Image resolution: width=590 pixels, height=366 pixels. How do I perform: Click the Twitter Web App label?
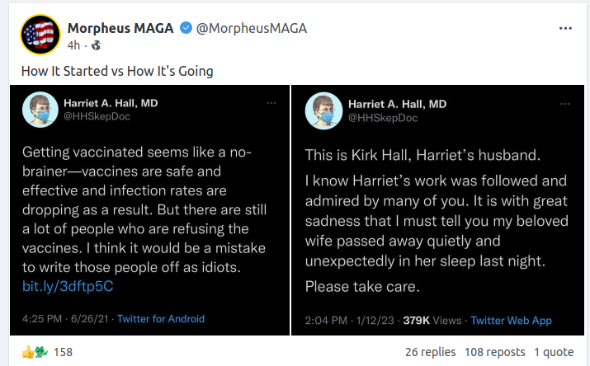pyautogui.click(x=512, y=320)
